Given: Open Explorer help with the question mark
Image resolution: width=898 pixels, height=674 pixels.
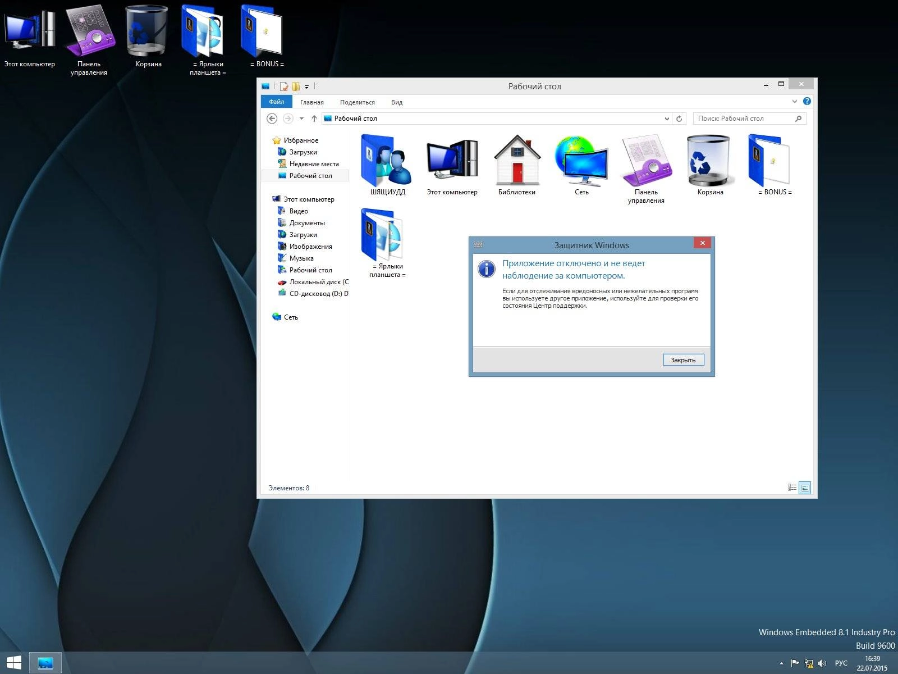Looking at the screenshot, I should [x=807, y=101].
